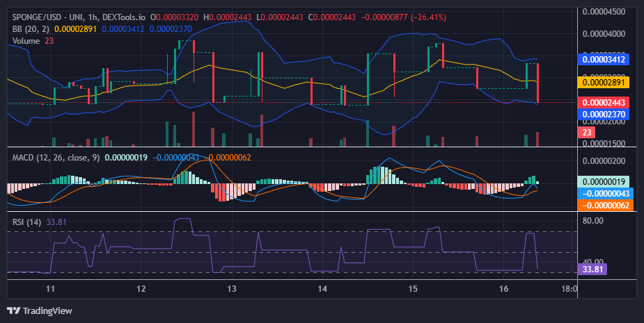Screen dimensions: 644x323
Task: Click the Volume value 23 in legend
Action: tap(49, 40)
